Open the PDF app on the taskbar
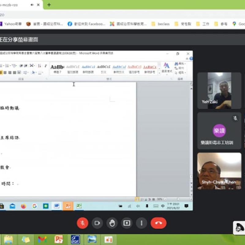Viewport: 245px width, 245px height. click(x=75, y=239)
